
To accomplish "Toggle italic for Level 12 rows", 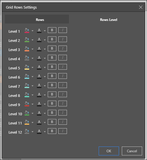I will coord(63,131).
